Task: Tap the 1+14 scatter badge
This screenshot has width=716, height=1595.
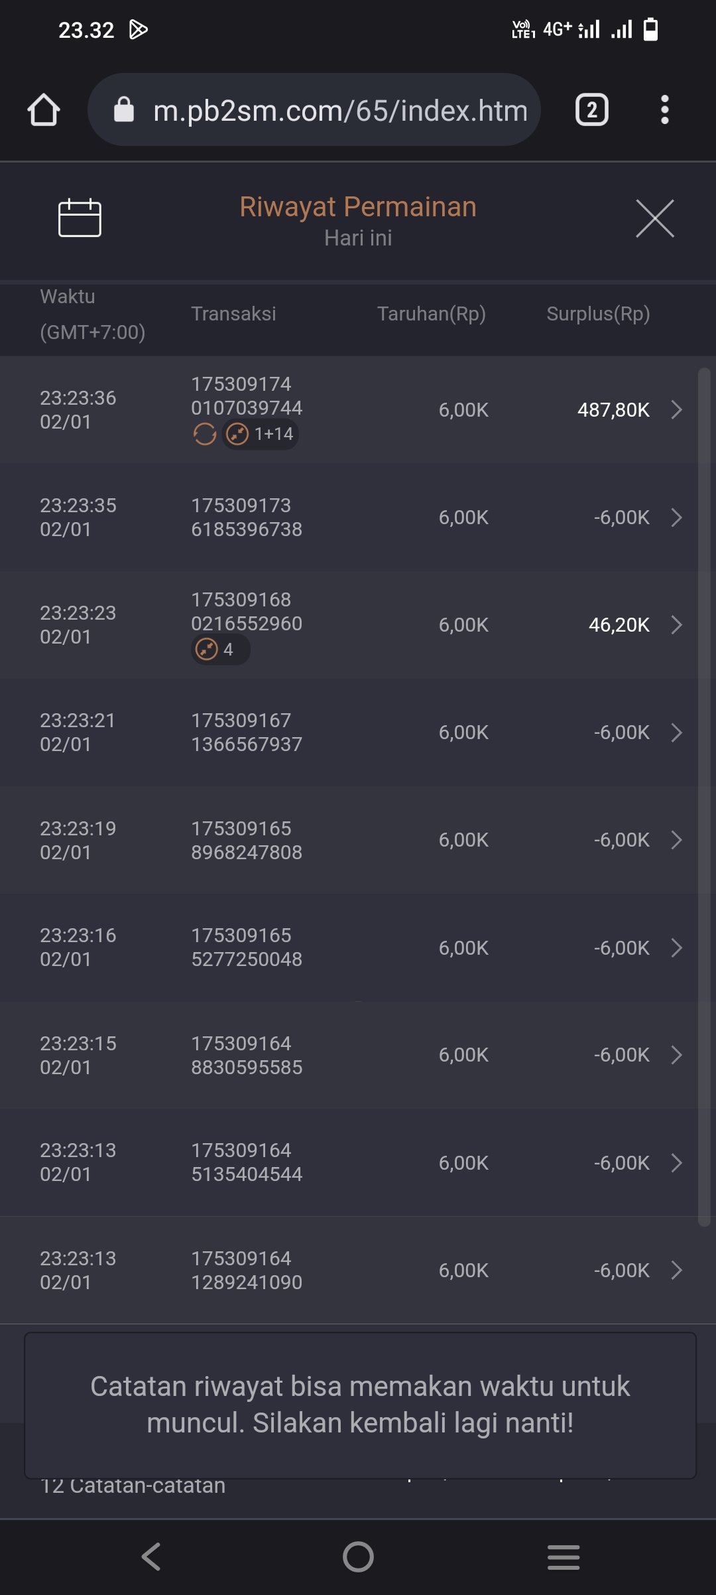Action: (x=261, y=435)
